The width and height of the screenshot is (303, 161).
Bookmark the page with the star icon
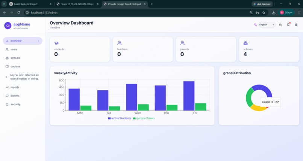[264, 12]
